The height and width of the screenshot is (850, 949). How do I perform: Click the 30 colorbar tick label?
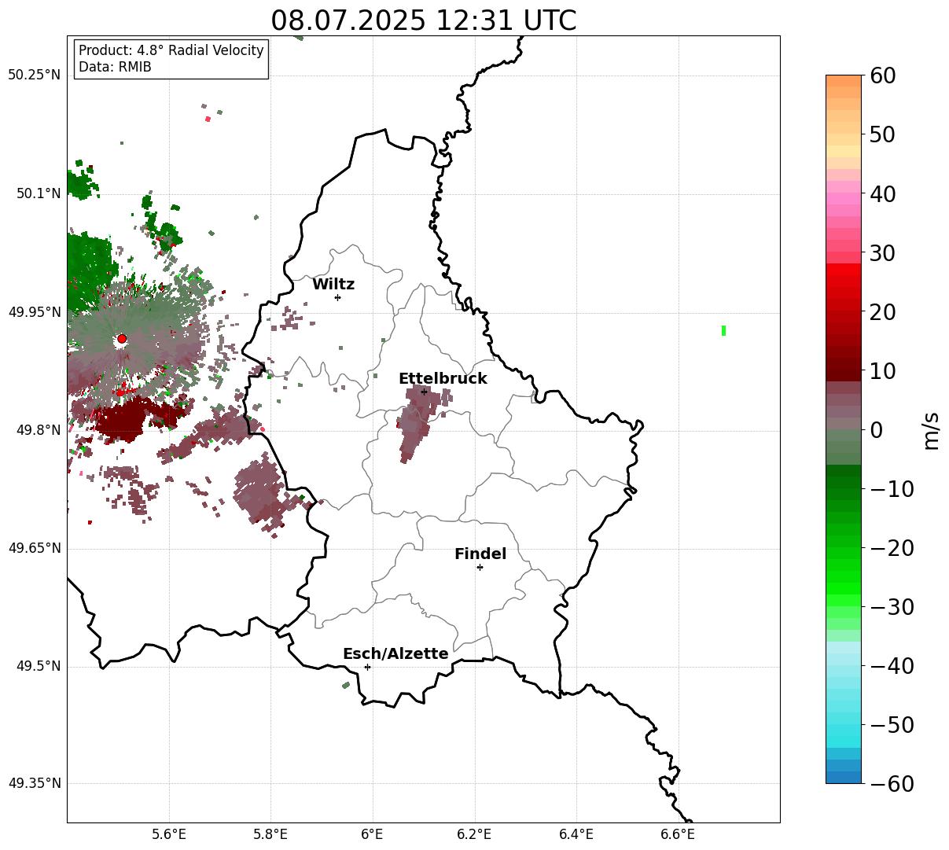[885, 253]
